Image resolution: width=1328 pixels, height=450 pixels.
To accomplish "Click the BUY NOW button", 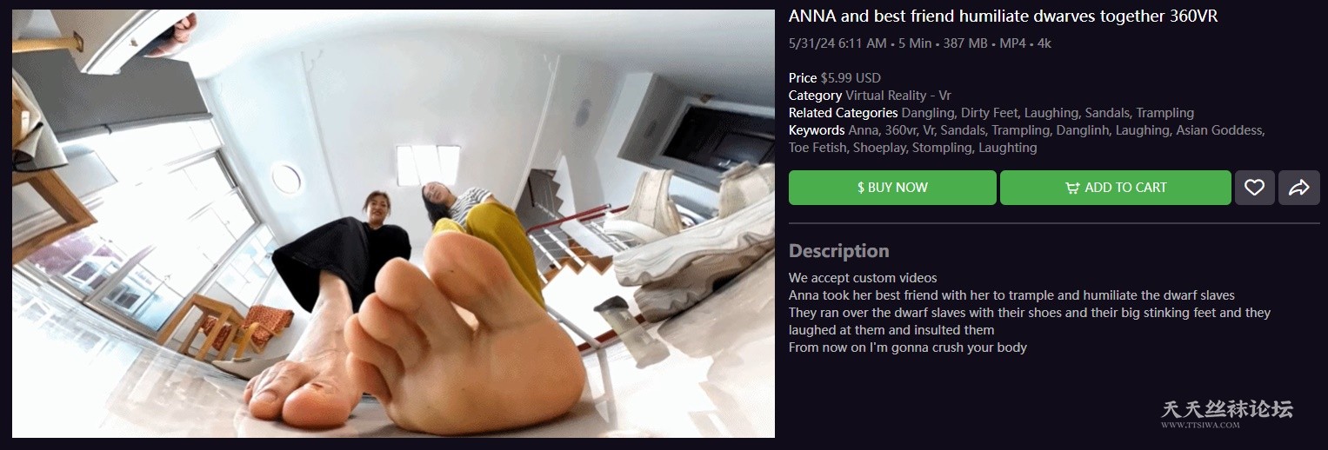I will (x=892, y=188).
